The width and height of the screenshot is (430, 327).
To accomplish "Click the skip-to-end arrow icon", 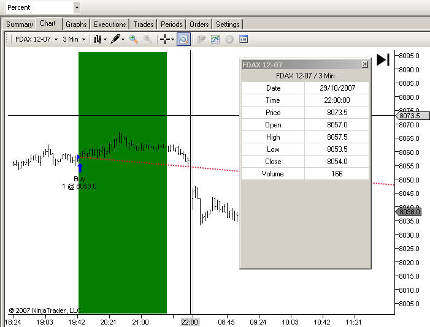I will pos(383,59).
